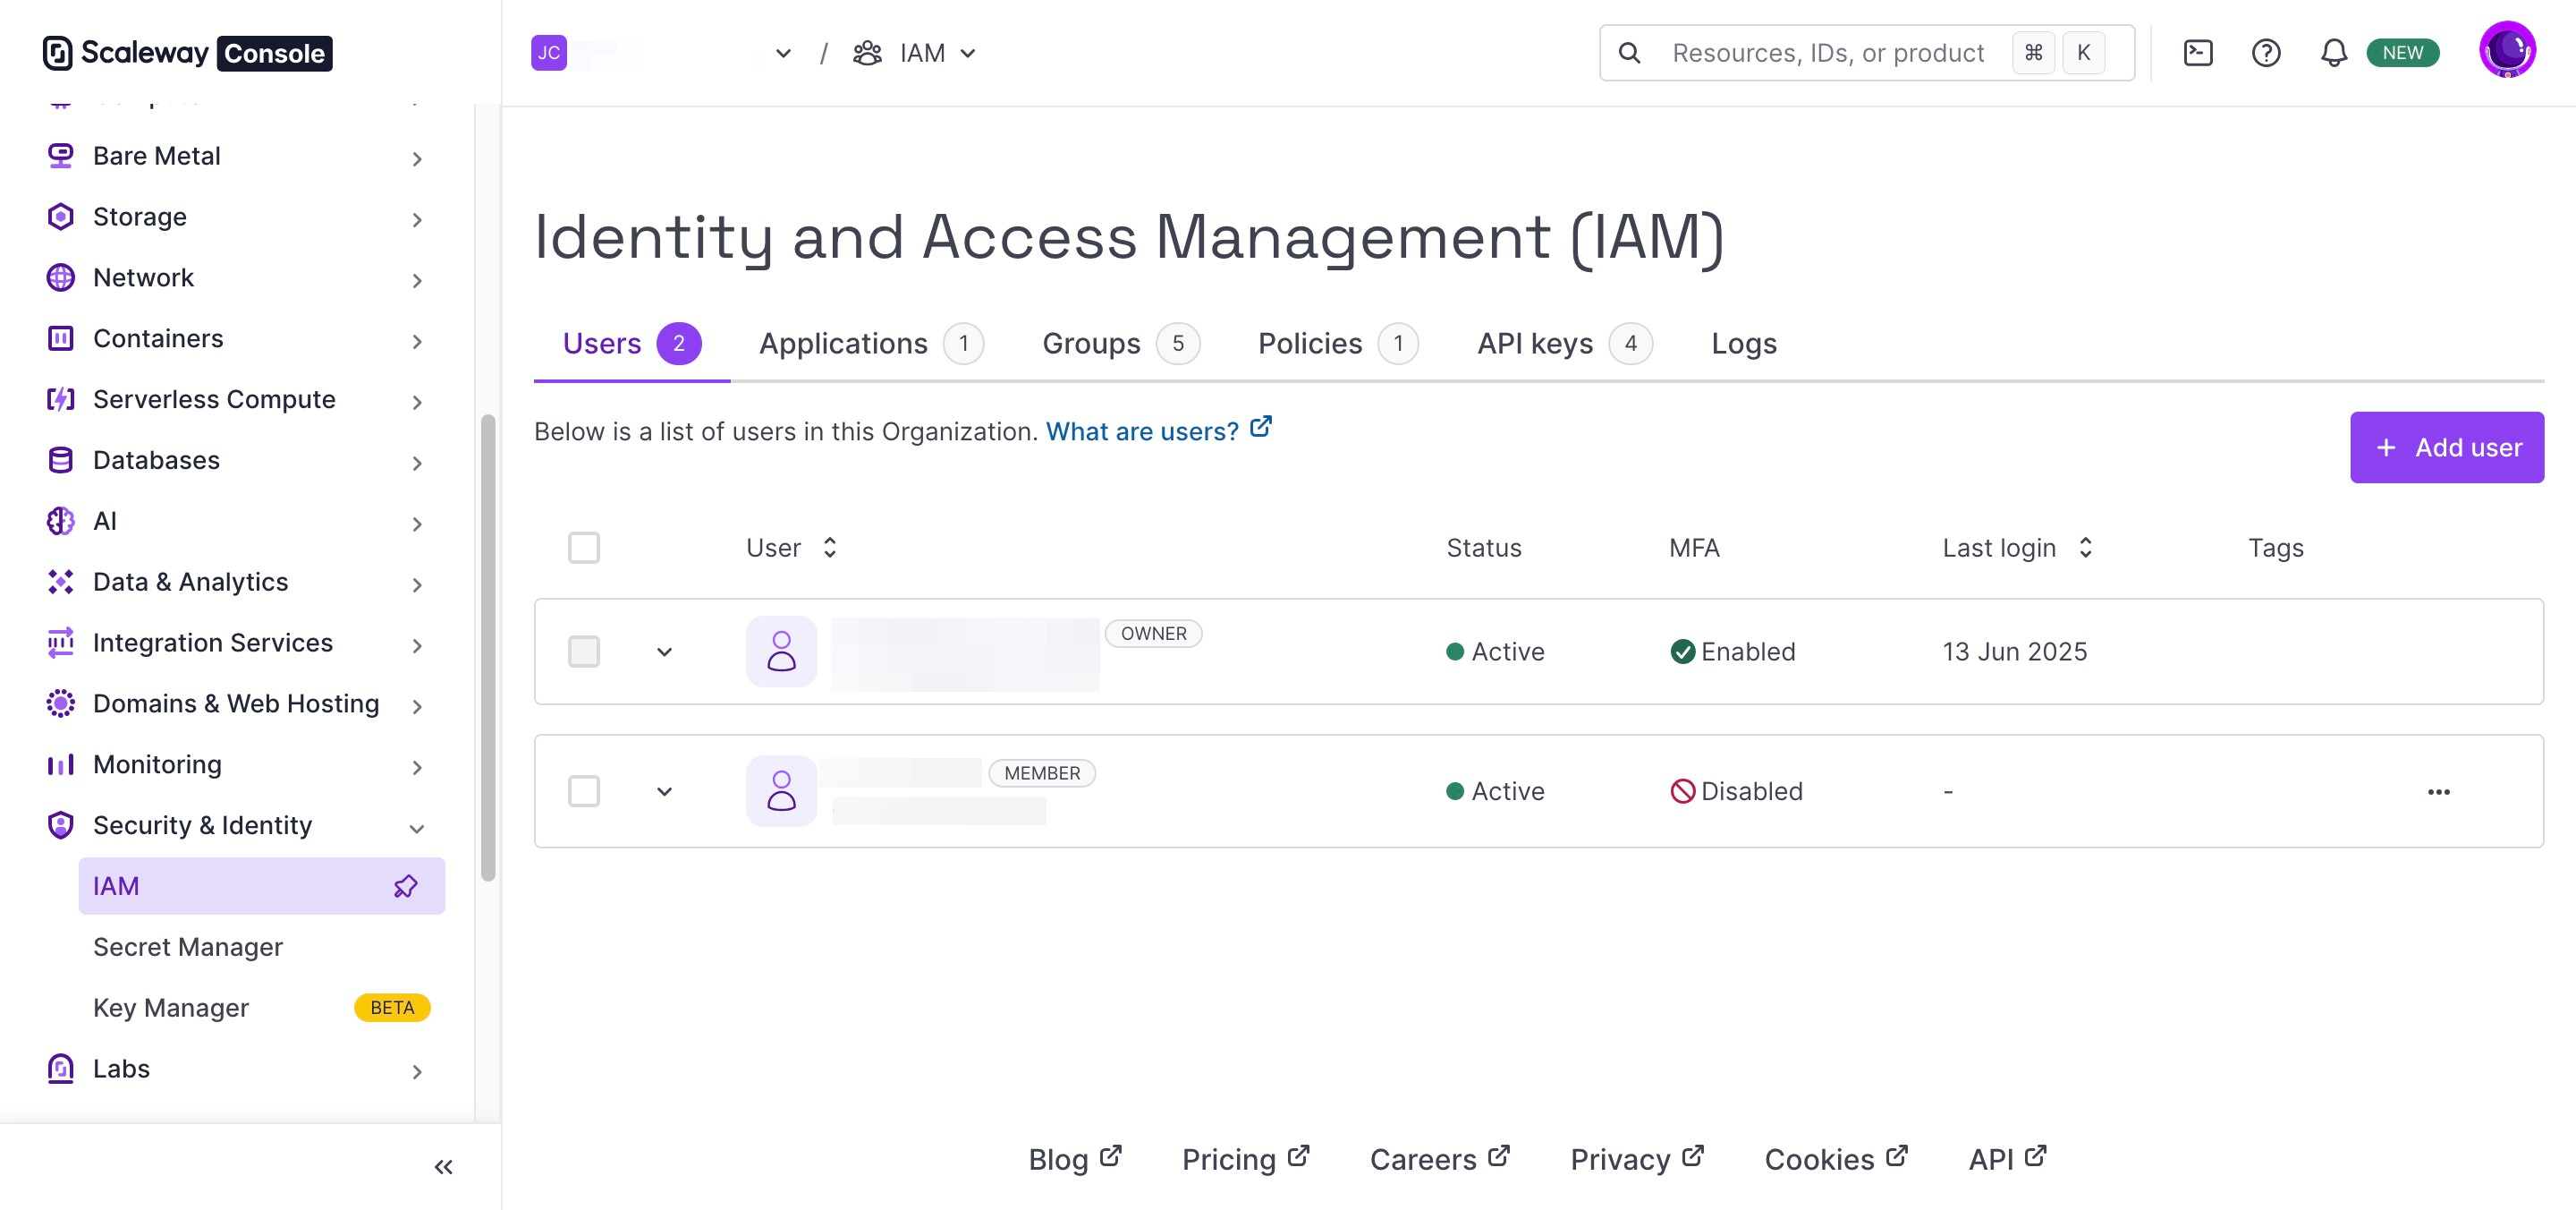Screen dimensions: 2576x1210
Task: Click the owner user avatar icon
Action: pos(781,652)
